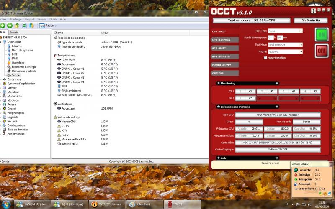Click the users icon in EVEREST toolbar
335x209 pixels.
click(x=32, y=25)
